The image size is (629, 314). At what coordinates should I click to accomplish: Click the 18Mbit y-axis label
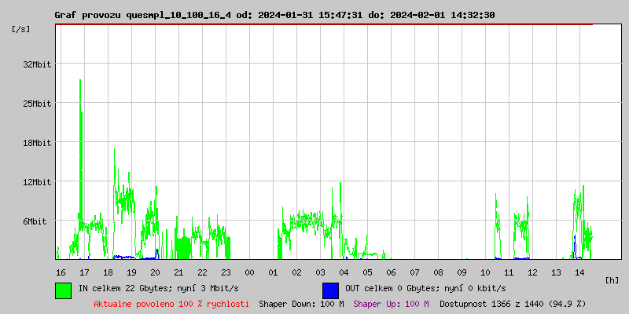tap(36, 143)
